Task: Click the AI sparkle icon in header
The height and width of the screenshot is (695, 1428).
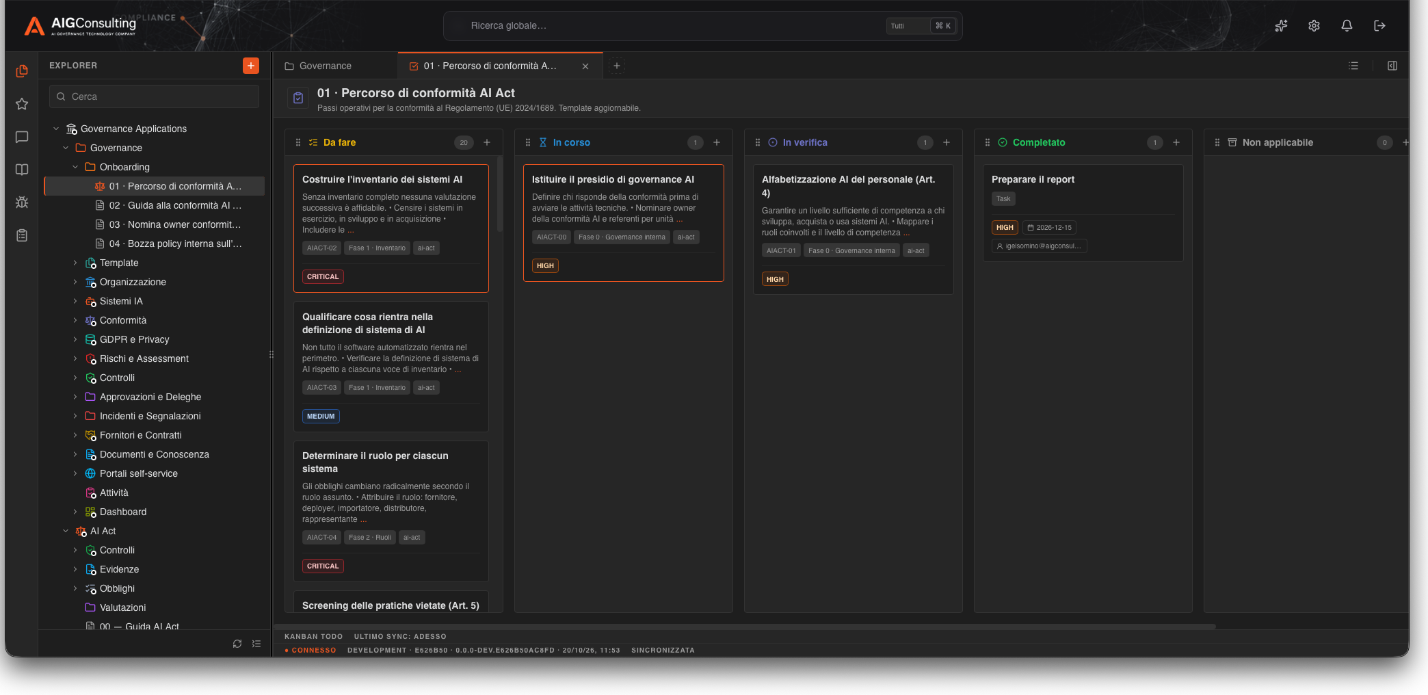Action: (1281, 25)
